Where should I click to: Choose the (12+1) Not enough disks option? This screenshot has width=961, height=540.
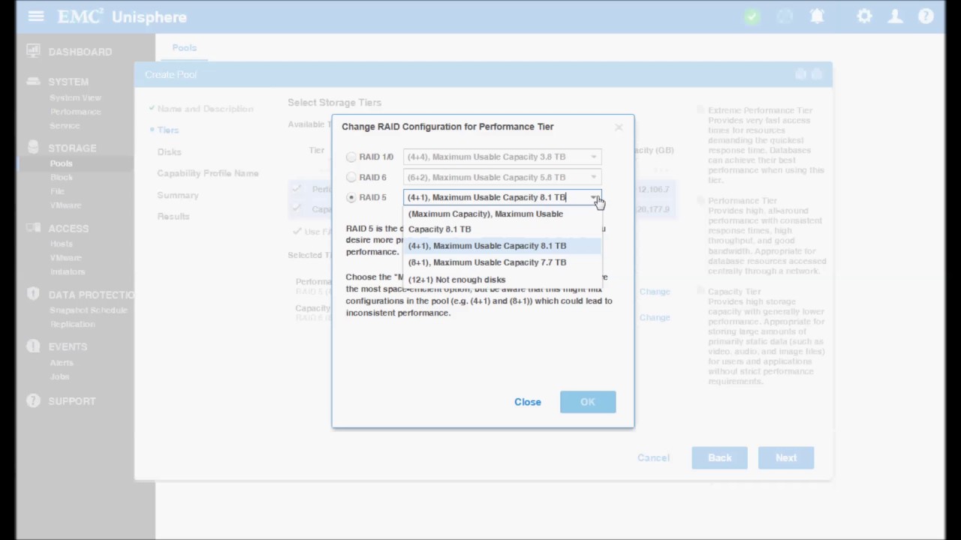click(x=503, y=279)
